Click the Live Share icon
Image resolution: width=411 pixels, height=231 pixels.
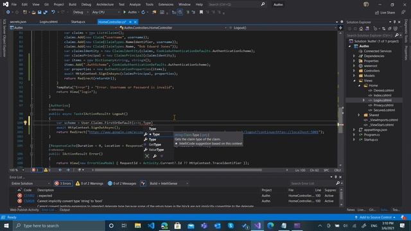point(377,13)
